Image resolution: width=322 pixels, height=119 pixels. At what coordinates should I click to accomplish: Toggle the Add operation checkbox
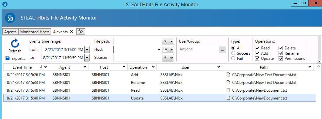pyautogui.click(x=257, y=53)
